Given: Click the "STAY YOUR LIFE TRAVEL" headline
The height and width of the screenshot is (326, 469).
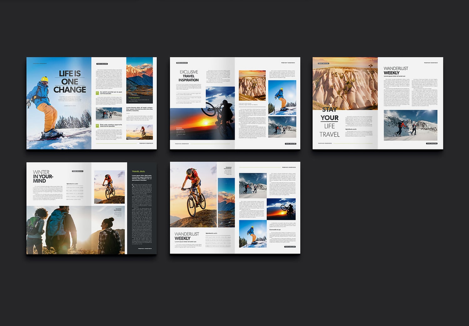Looking at the screenshot, I should click(x=330, y=122).
